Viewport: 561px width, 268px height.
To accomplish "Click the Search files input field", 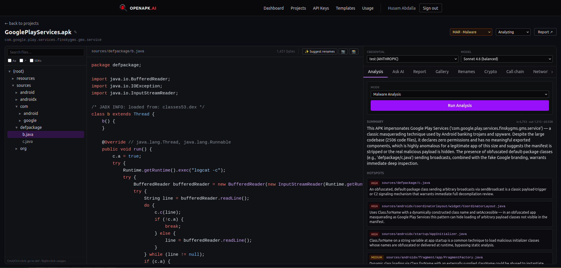I will pos(46,52).
